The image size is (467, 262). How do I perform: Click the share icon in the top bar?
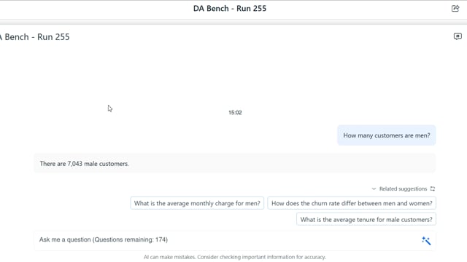click(x=455, y=8)
